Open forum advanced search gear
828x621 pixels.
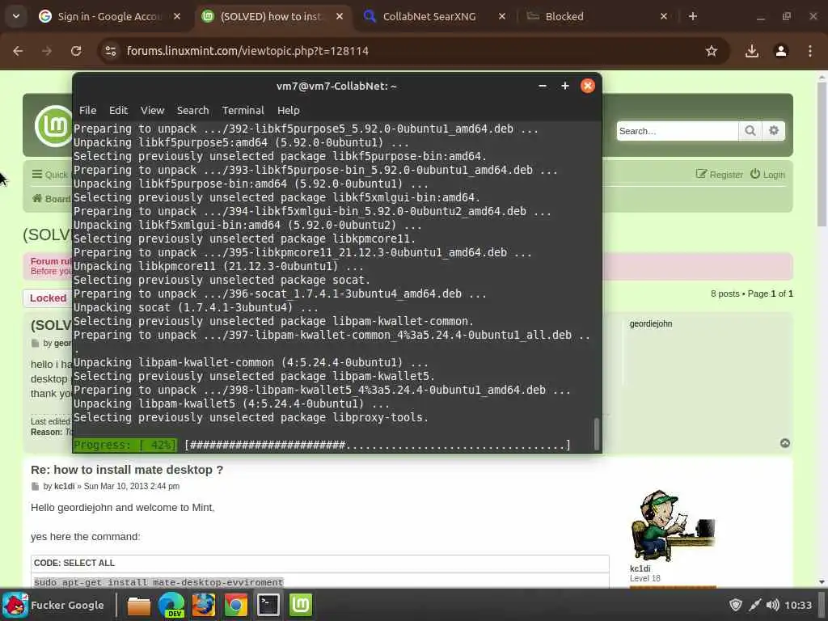coord(774,131)
